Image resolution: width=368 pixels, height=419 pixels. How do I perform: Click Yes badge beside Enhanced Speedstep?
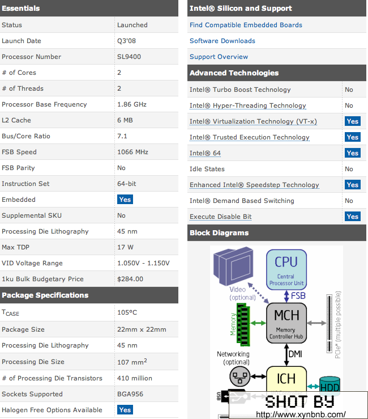[353, 185]
